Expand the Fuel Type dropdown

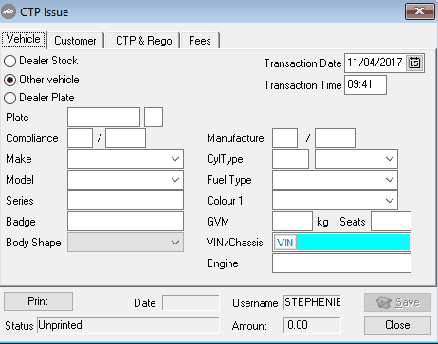(x=390, y=180)
